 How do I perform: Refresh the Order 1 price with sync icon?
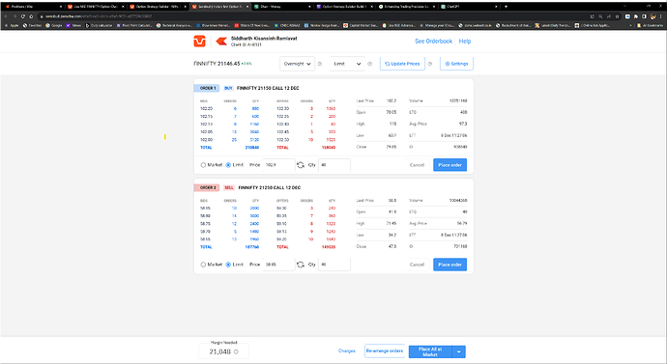301,165
